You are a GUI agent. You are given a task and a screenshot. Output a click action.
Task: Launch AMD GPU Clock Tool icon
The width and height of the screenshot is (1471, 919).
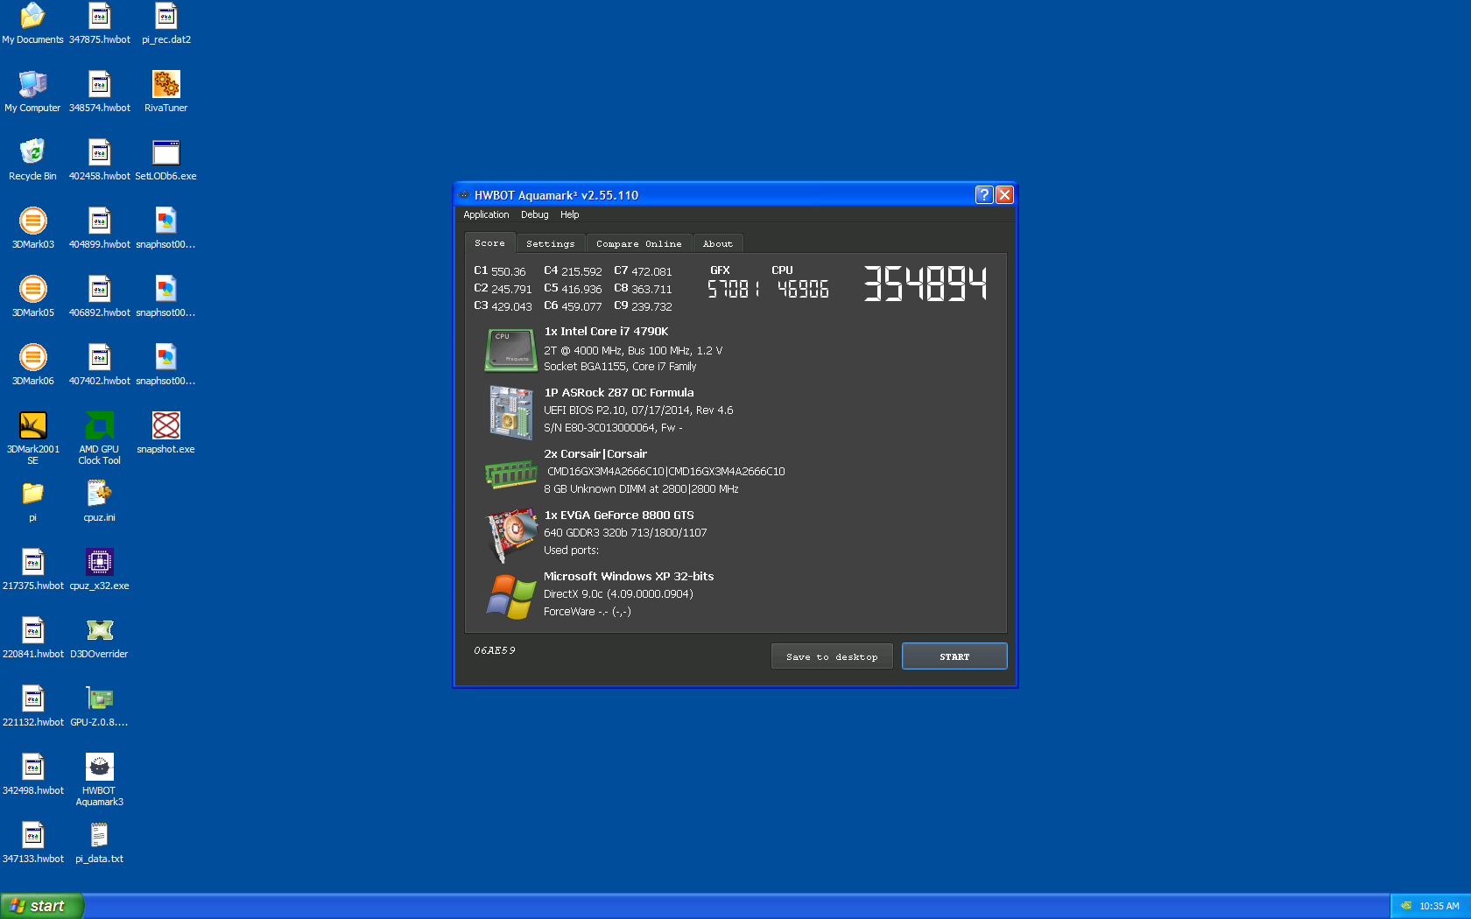point(99,438)
